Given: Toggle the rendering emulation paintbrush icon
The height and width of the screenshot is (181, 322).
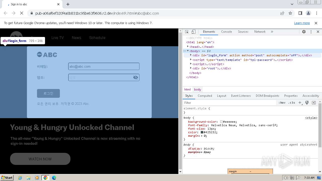Looking at the screenshot, I should (x=307, y=103).
